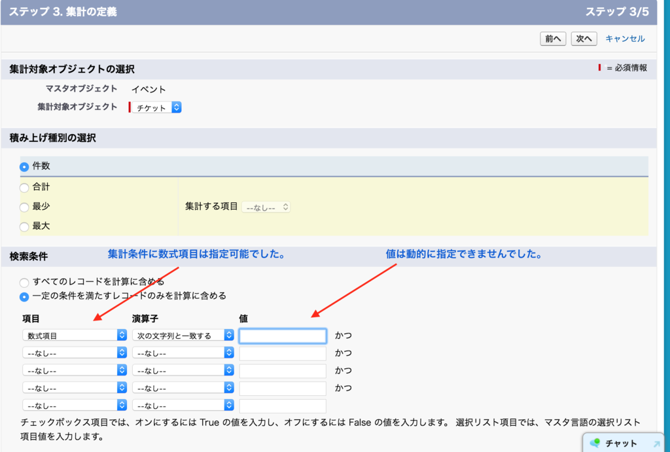Click the 検索条件 section heading

29,257
